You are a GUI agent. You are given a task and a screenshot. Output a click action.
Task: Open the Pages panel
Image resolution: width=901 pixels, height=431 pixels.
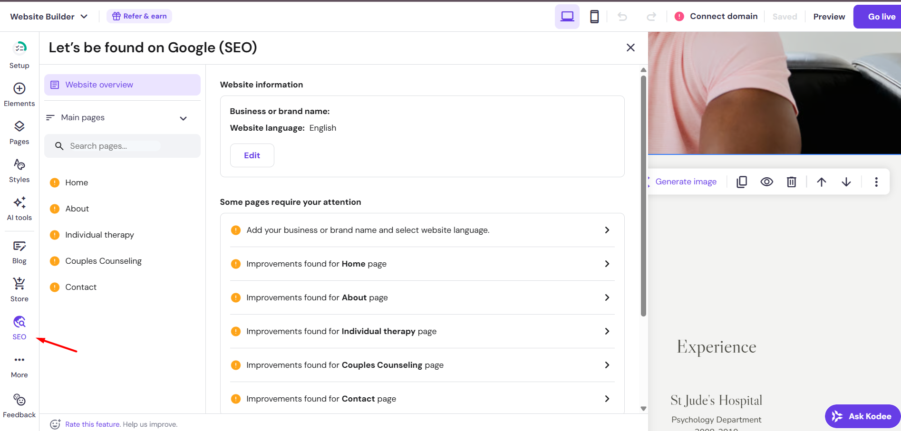click(19, 133)
